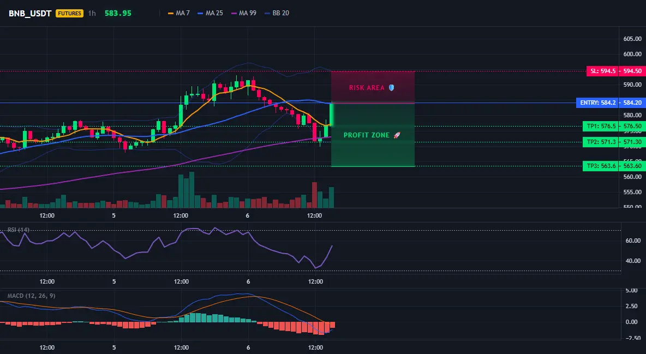The width and height of the screenshot is (646, 354).
Task: Click the 563.60 green price label
Action: (632, 166)
